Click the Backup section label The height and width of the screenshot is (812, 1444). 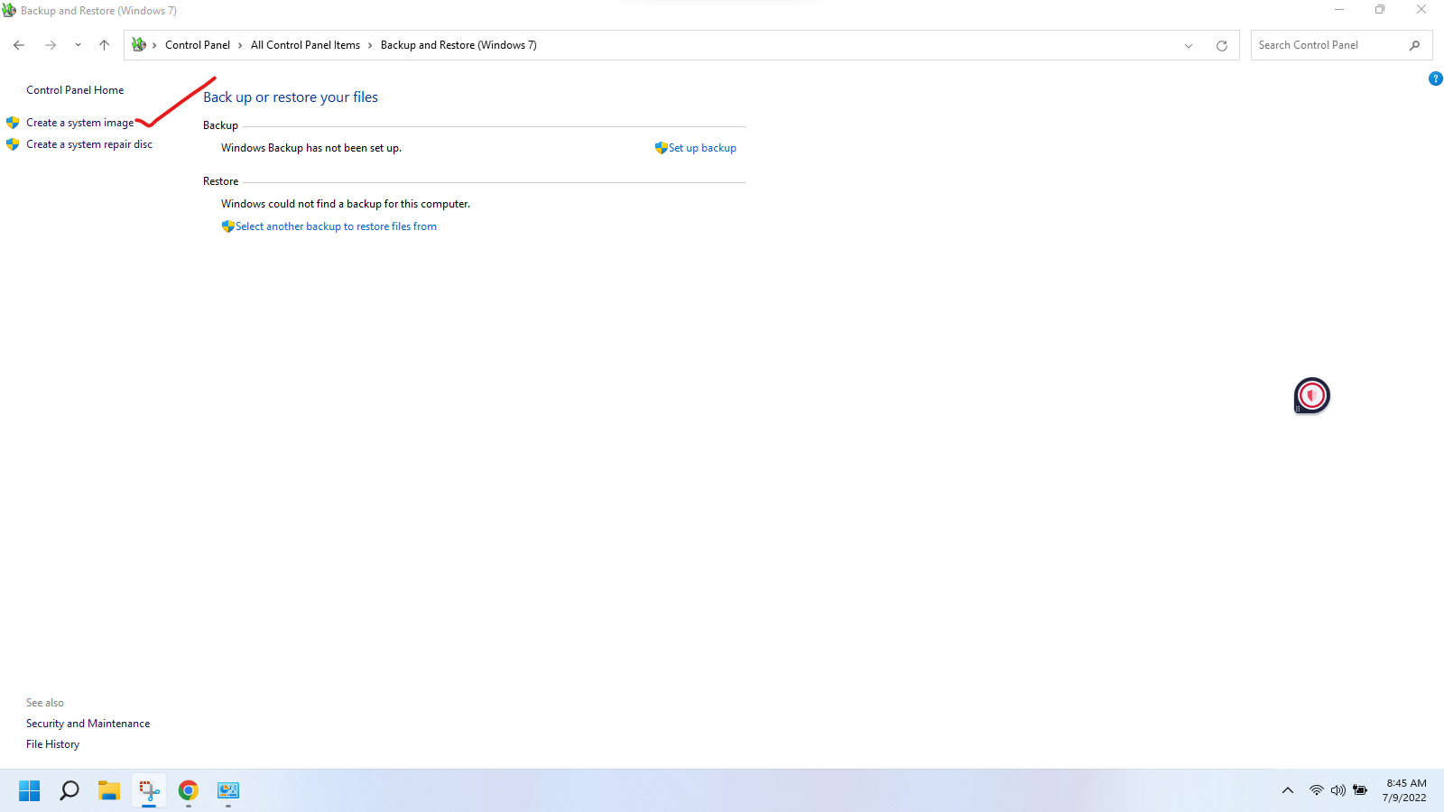coord(220,125)
